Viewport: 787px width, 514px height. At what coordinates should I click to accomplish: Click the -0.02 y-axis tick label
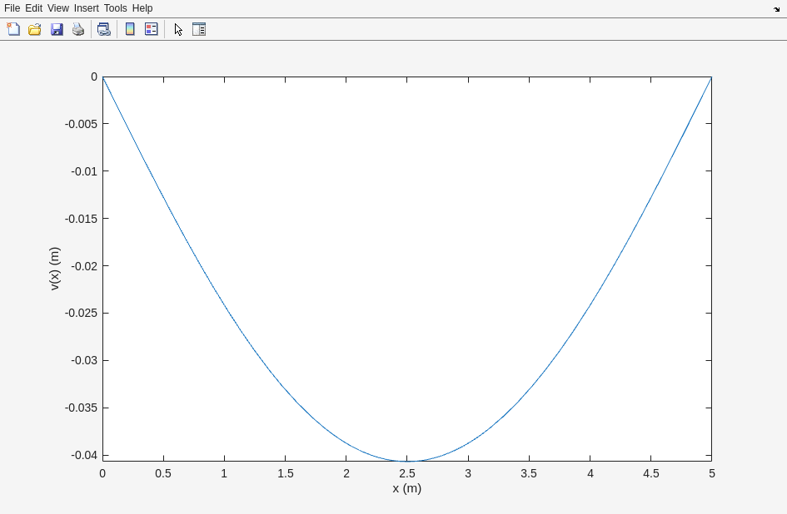tap(84, 266)
